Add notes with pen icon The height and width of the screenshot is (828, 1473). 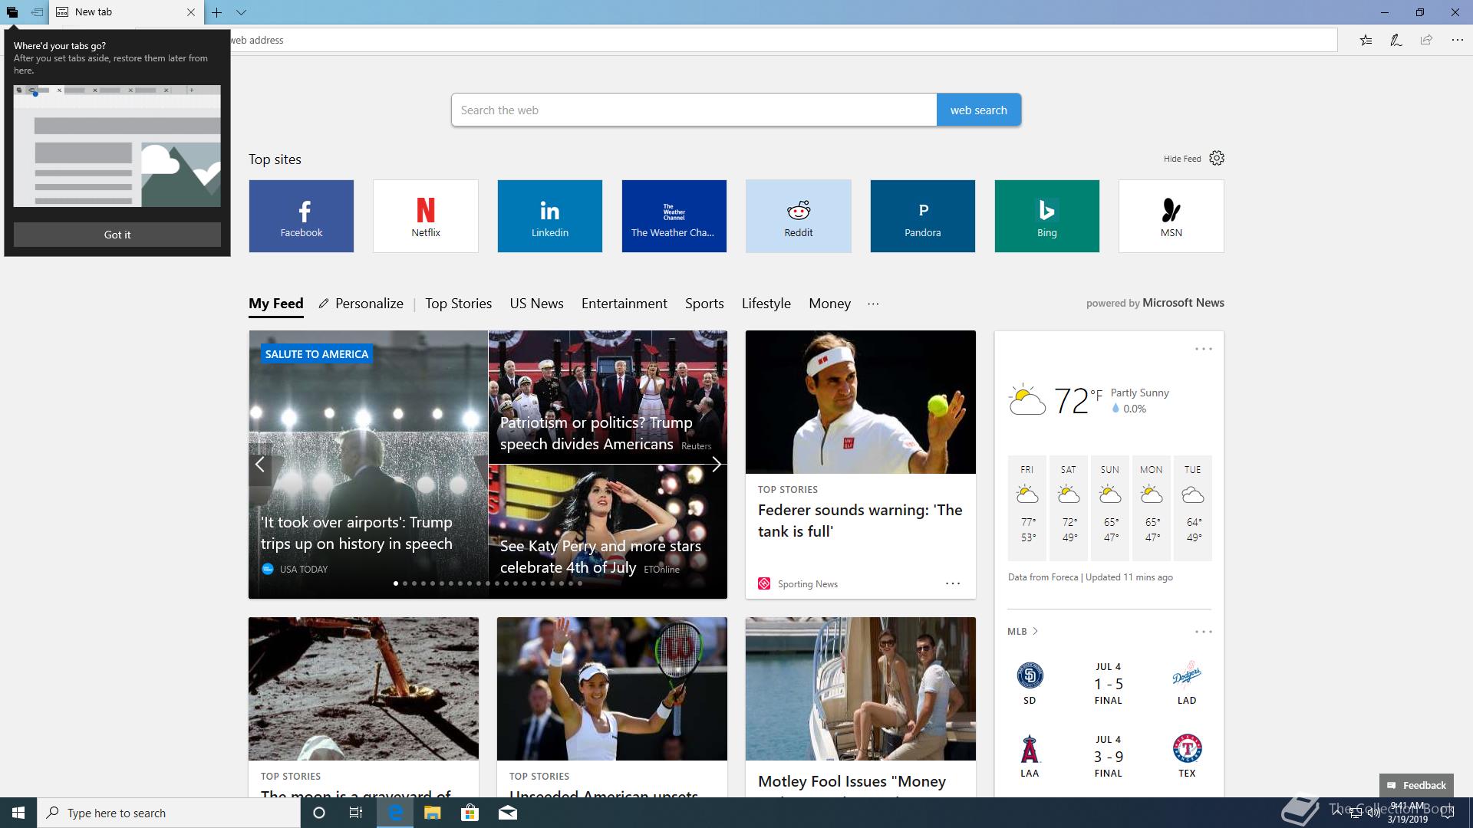[1396, 40]
